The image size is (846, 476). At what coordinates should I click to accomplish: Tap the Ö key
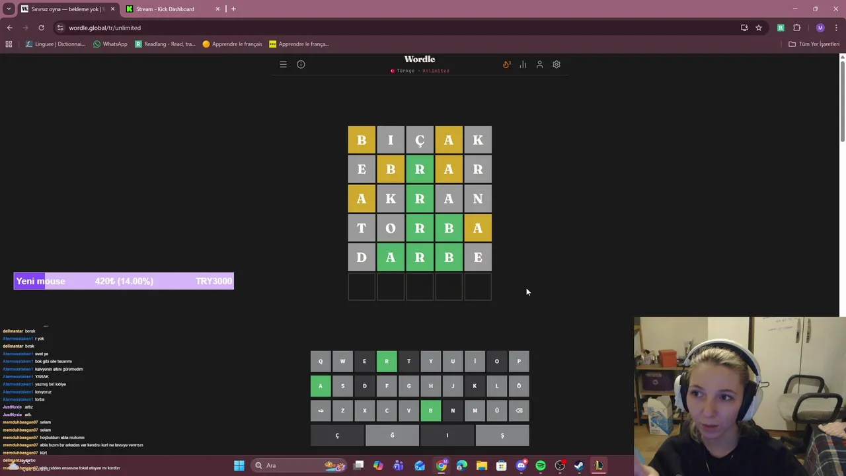519,386
